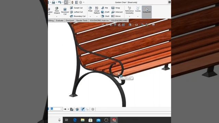219x123 pixels.
Task: Click the black arrow icon in the bottom toolbar
Action: 65,109
